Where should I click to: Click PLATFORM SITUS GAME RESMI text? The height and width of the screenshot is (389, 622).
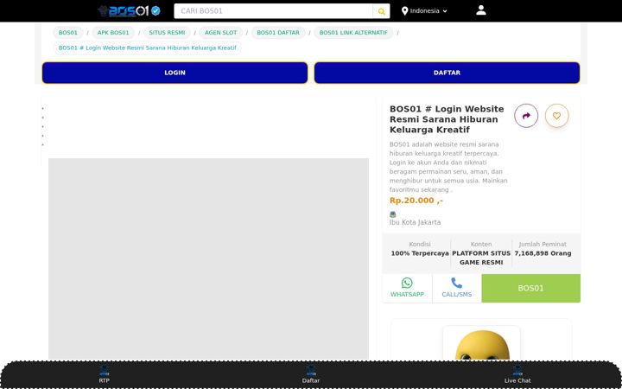pyautogui.click(x=481, y=258)
